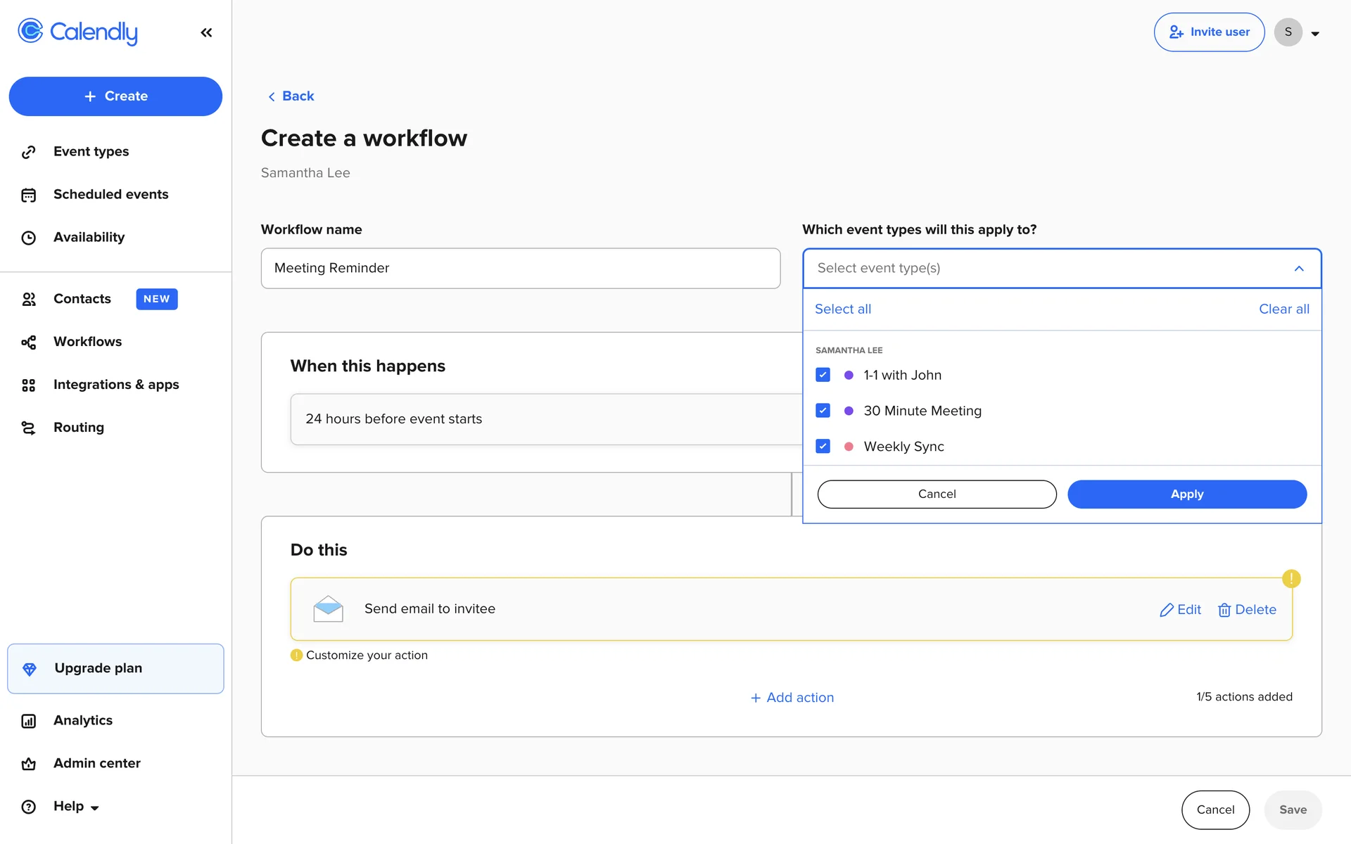Viewport: 1351px width, 844px height.
Task: Click the yellow warning badge on action
Action: 1290,579
